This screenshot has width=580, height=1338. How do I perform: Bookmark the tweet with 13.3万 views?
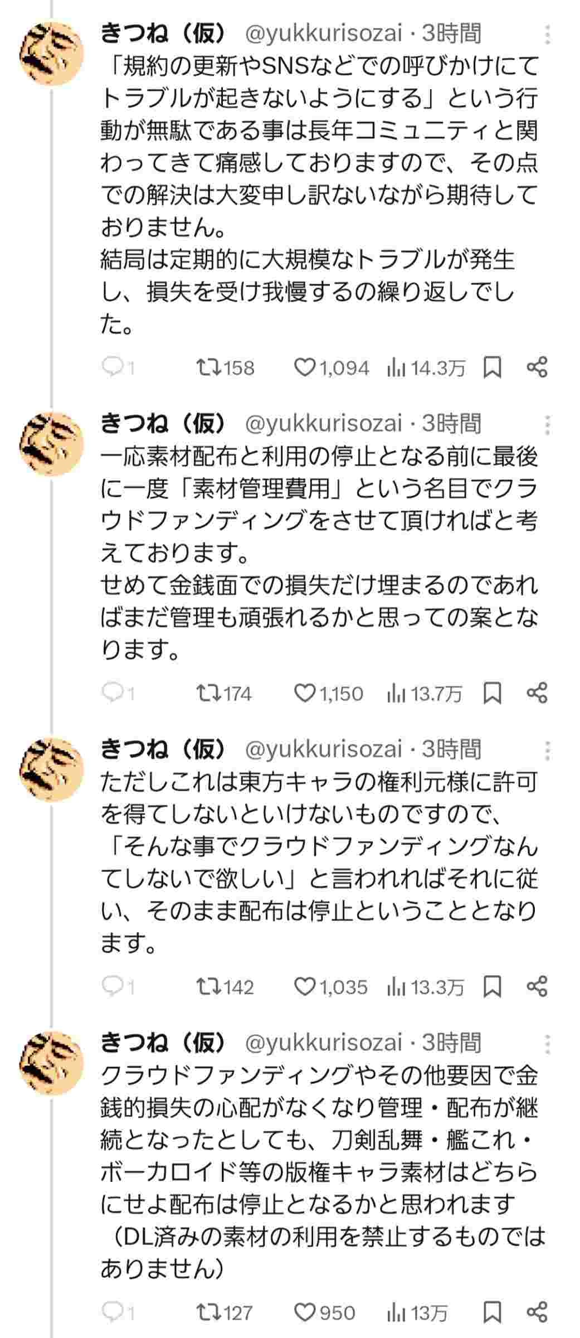click(493, 987)
